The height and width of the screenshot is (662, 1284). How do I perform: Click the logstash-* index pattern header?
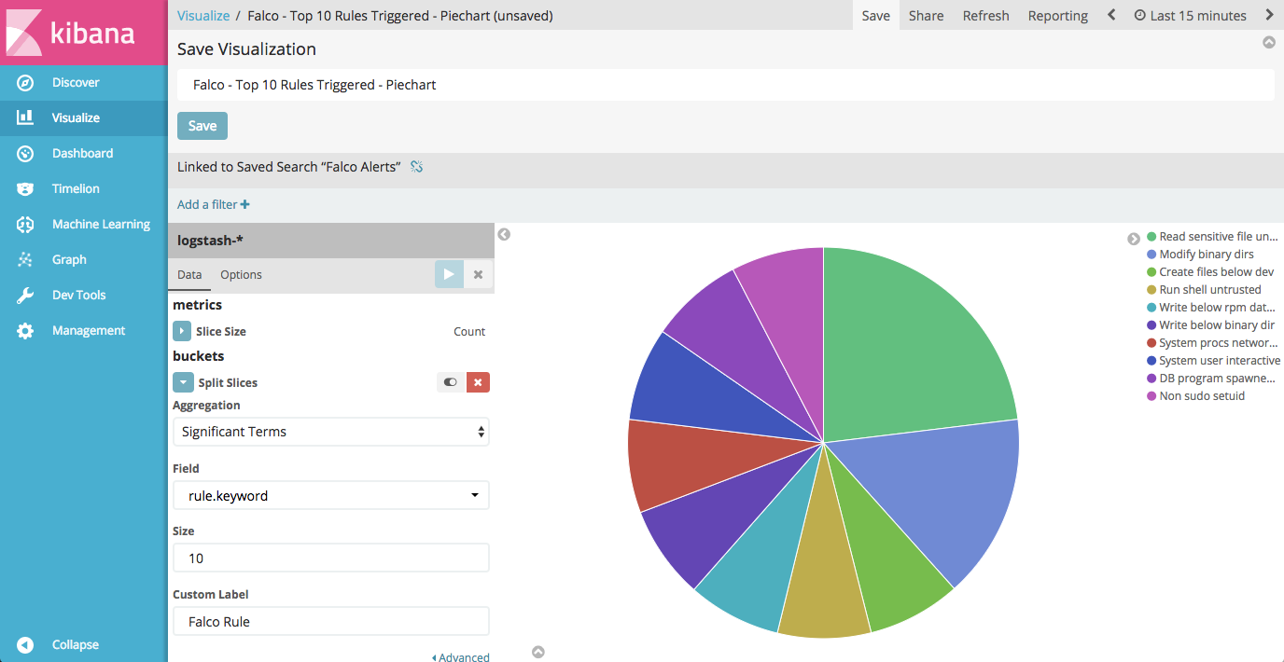[x=331, y=241]
